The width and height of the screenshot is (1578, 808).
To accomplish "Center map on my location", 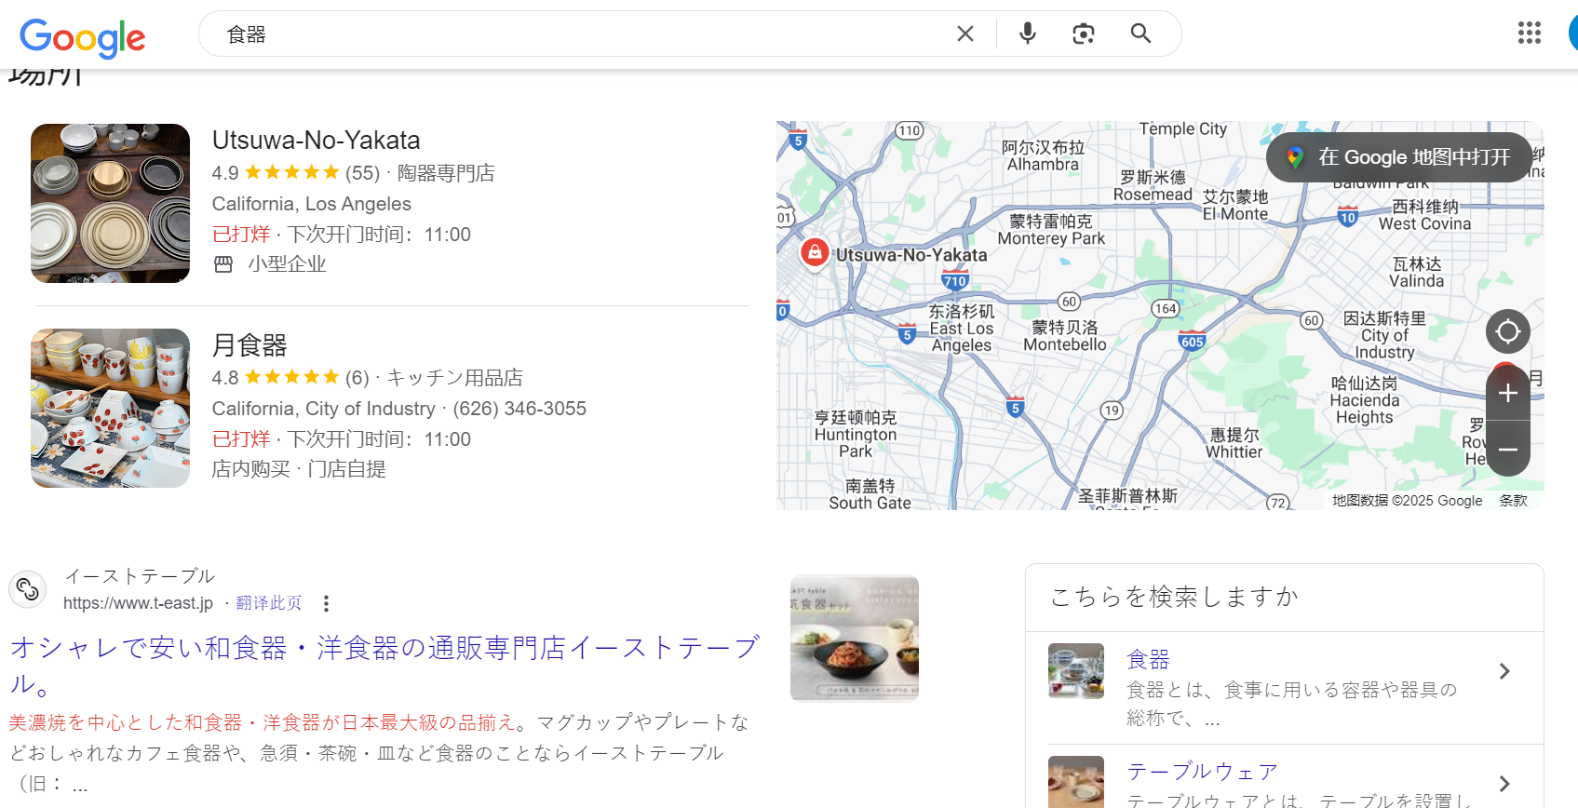I will click(1508, 331).
